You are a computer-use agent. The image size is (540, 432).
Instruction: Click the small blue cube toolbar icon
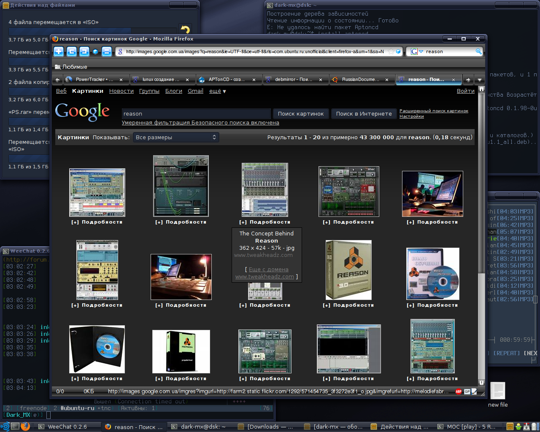click(95, 51)
